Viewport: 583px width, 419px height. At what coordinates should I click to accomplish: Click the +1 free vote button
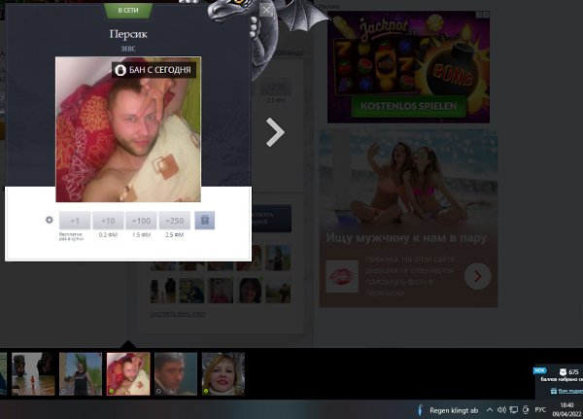(x=75, y=220)
